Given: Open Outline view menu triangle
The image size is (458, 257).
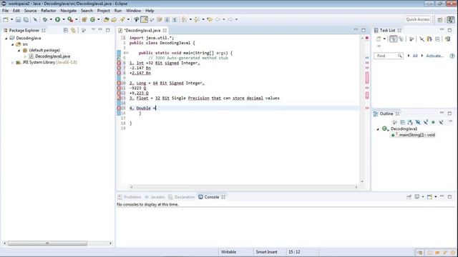Looking at the screenshot, I should pyautogui.click(x=450, y=121).
